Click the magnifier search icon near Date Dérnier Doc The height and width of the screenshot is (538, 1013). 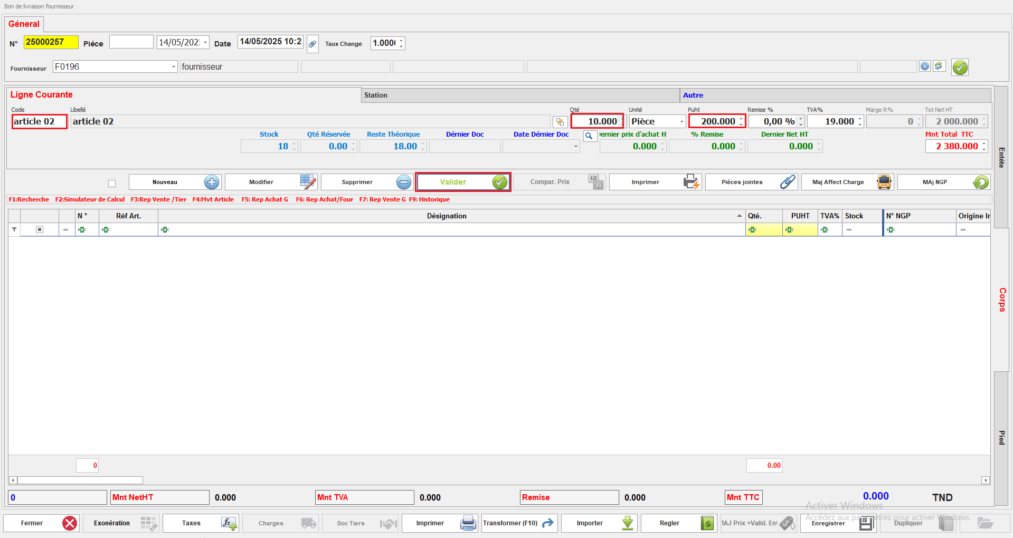click(589, 136)
